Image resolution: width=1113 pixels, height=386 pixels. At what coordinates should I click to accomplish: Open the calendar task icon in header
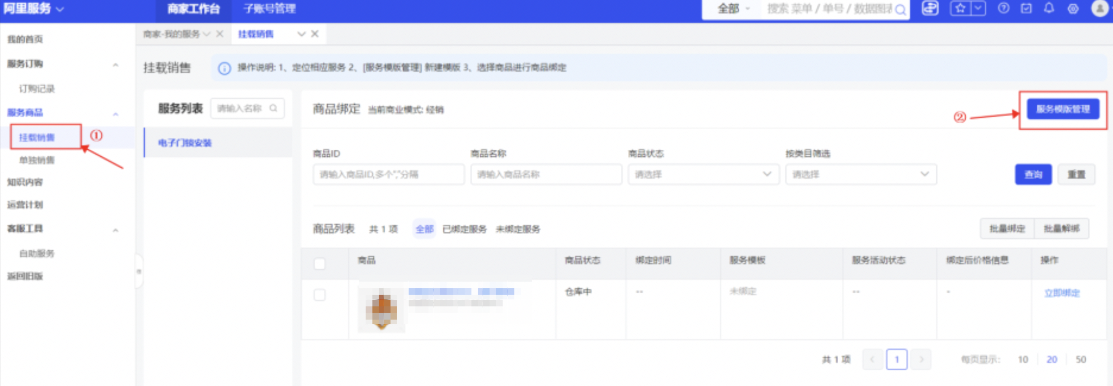[x=1026, y=8]
